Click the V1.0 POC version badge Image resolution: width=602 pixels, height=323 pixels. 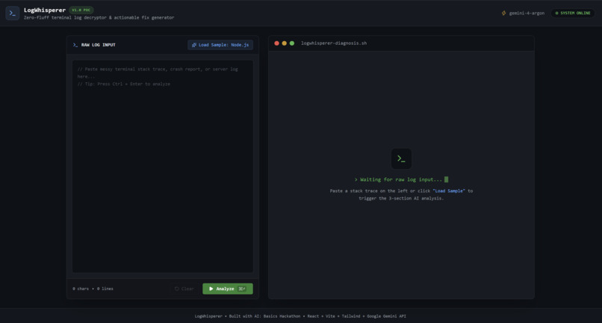pyautogui.click(x=81, y=10)
